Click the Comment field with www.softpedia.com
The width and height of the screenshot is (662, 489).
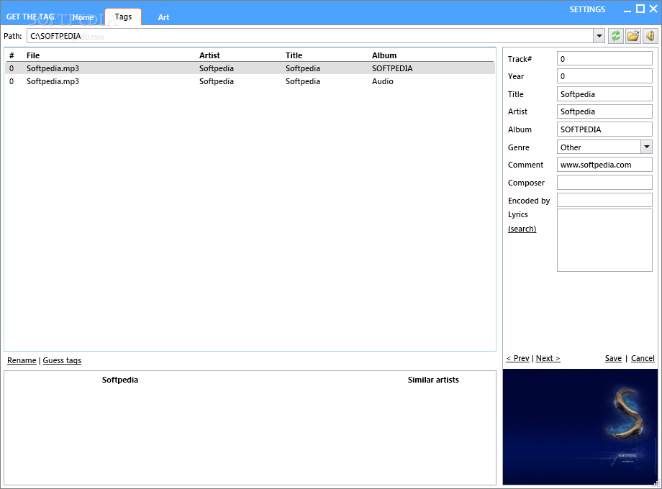coord(604,165)
